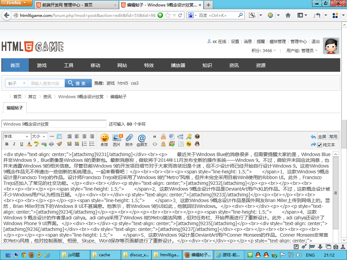Open the 工具 navigation item
Viewport: 347px width, 260px height.
[68, 65]
